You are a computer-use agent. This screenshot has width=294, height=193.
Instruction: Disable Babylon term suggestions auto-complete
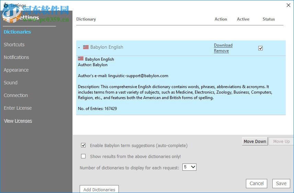(x=83, y=145)
